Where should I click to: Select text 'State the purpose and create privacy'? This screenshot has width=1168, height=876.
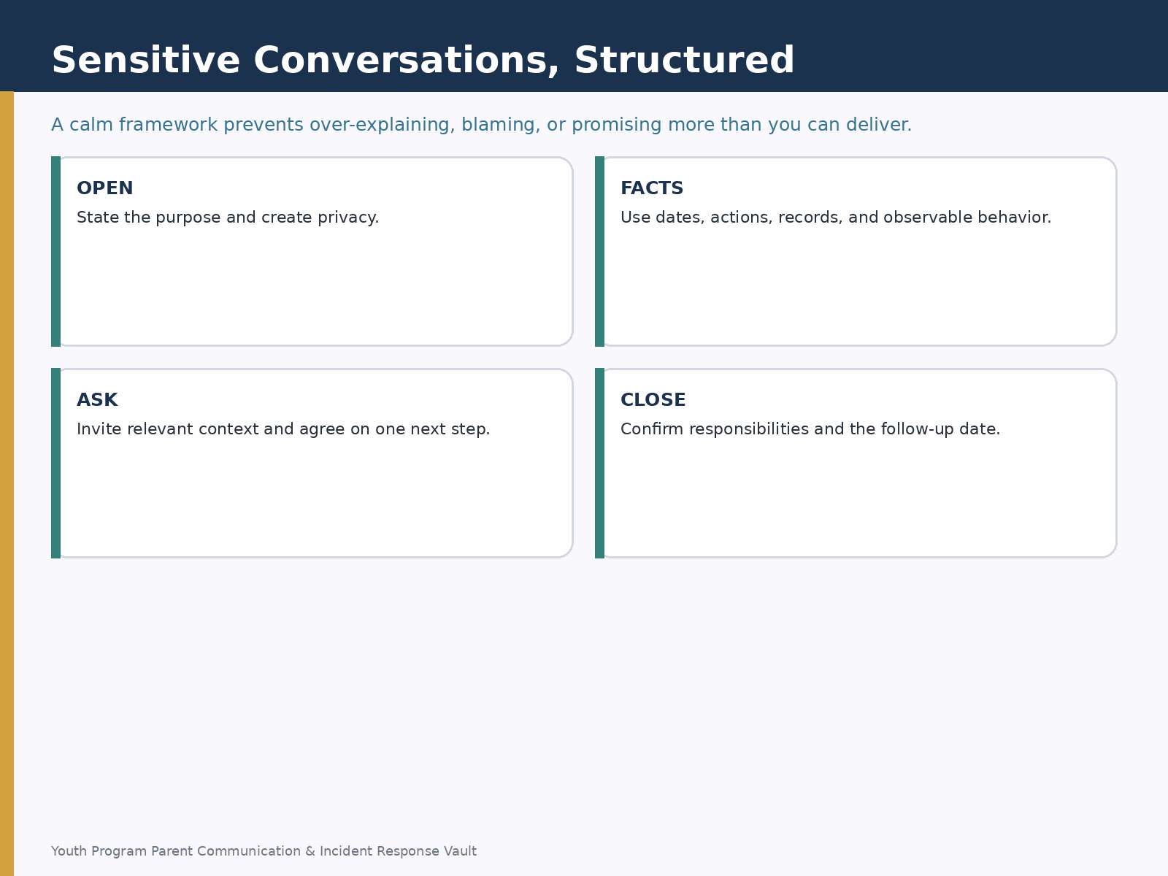click(228, 218)
